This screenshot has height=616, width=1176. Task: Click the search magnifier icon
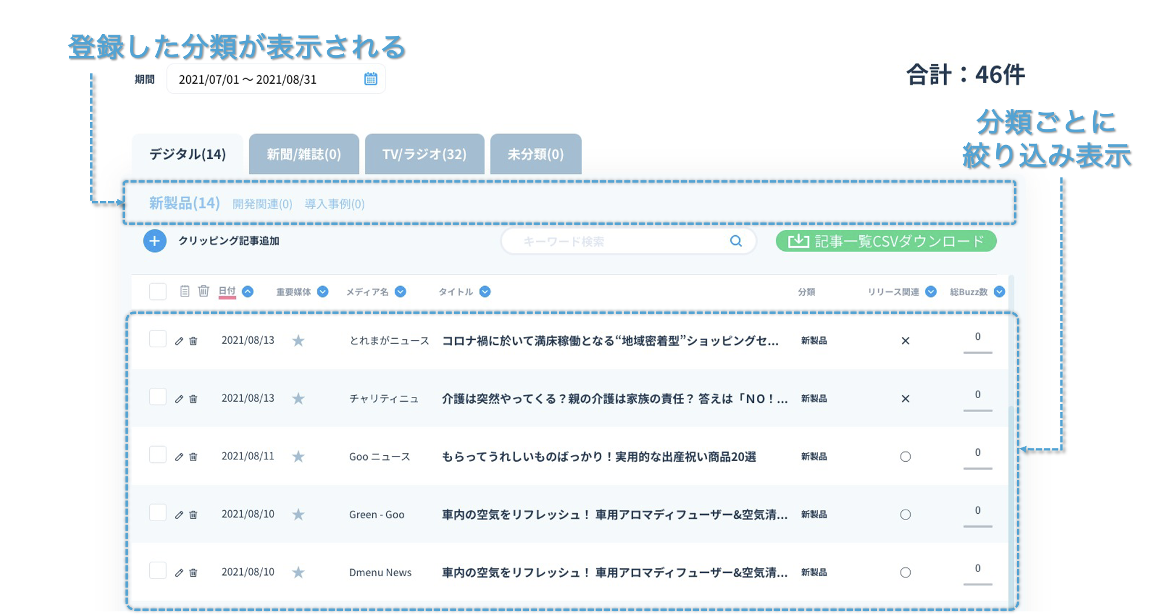click(735, 241)
